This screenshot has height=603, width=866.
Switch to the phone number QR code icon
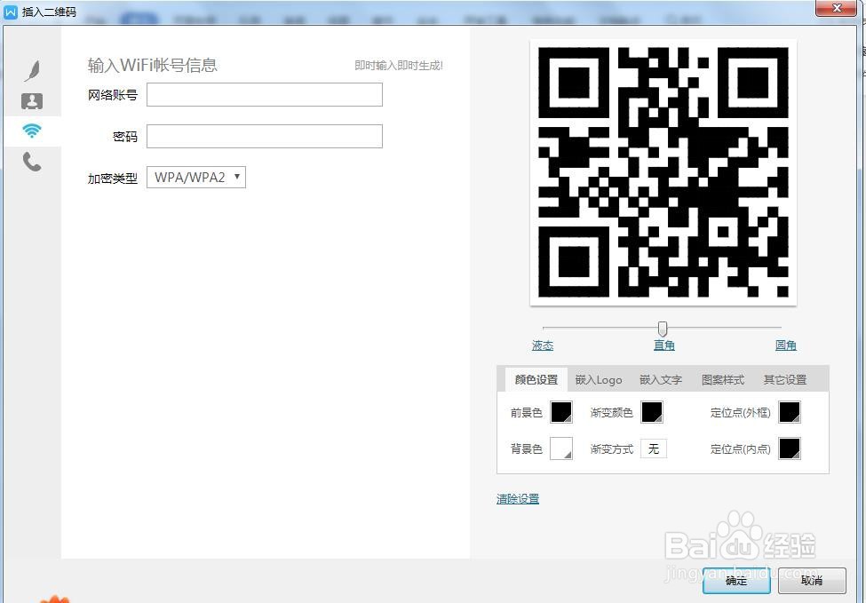31,162
